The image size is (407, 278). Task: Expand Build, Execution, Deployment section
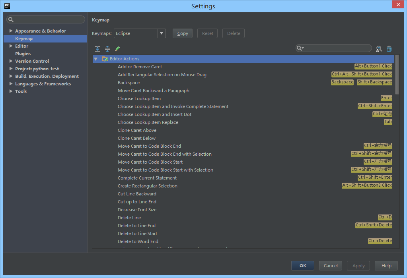11,76
